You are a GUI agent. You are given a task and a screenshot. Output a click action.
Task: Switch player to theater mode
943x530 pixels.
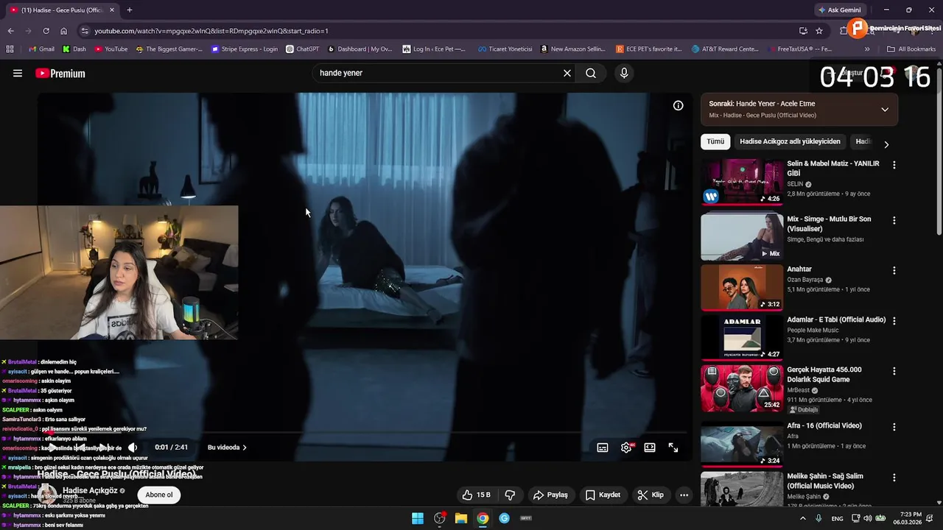coord(650,448)
